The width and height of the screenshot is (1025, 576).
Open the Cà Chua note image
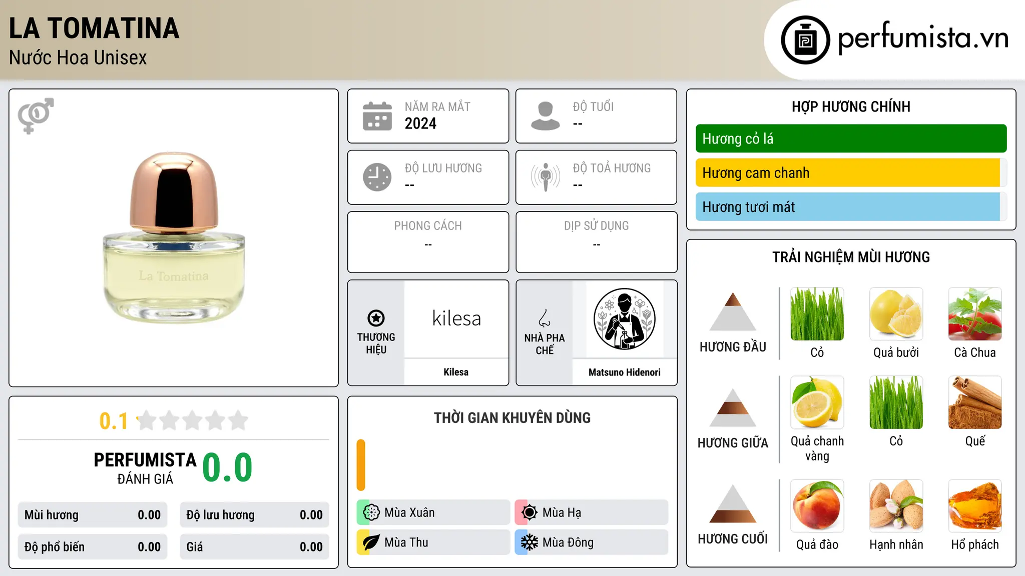point(975,314)
